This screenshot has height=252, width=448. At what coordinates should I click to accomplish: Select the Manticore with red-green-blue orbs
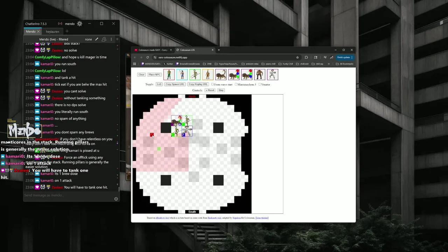click(247, 75)
